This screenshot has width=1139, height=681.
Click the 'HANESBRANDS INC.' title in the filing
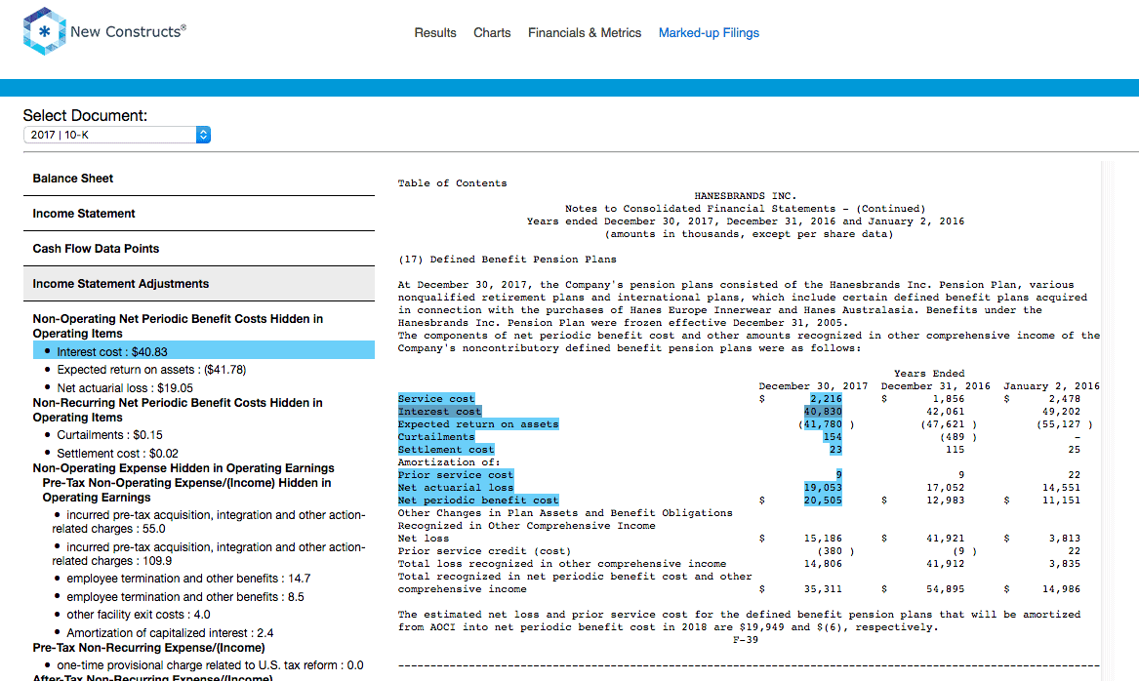(746, 196)
